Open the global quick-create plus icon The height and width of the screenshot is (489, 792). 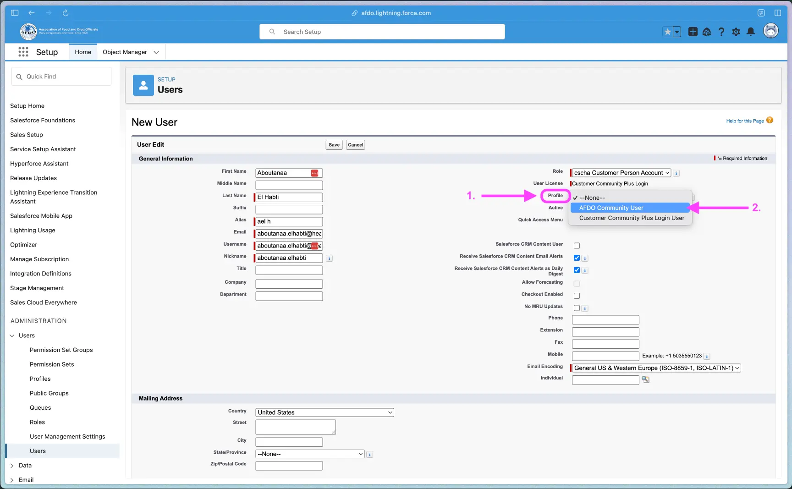693,31
